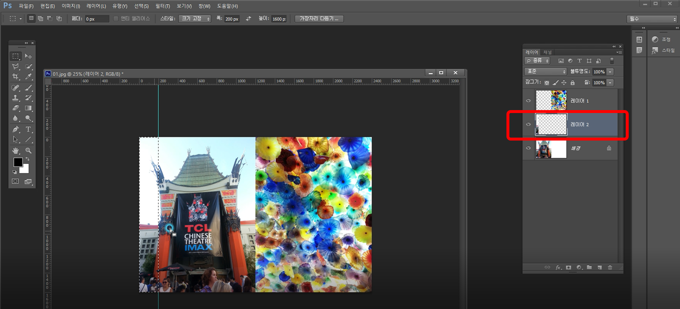The image size is (680, 309).
Task: Click 가장자리 다듬기 button
Action: click(x=319, y=19)
